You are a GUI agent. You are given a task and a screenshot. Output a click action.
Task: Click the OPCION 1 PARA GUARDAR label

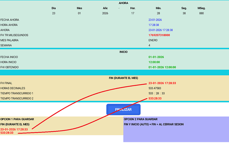[x=17, y=119]
